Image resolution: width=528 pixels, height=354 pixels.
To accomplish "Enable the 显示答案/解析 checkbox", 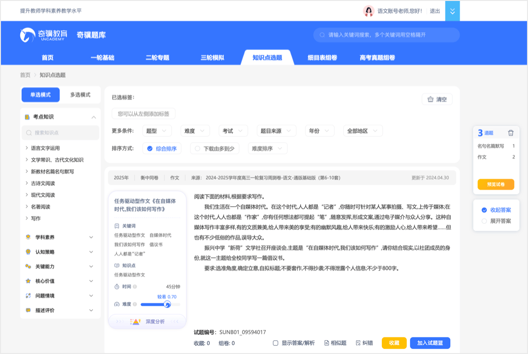I will 276,343.
